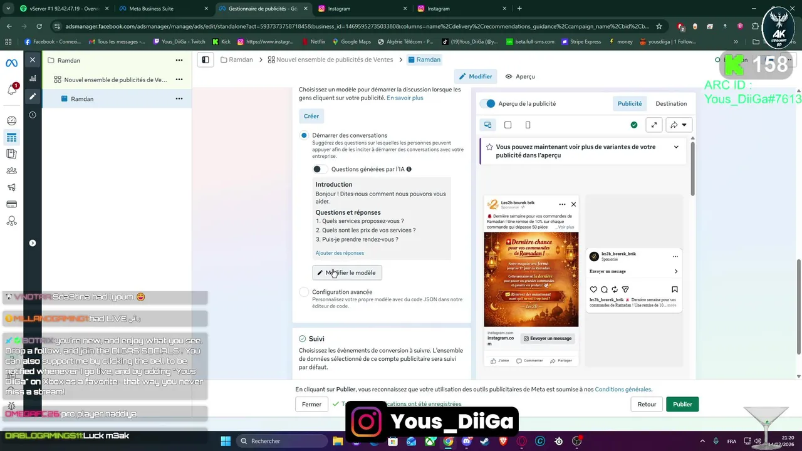Open the advertising settings megaphone icon
The image size is (802, 451).
pos(11,187)
